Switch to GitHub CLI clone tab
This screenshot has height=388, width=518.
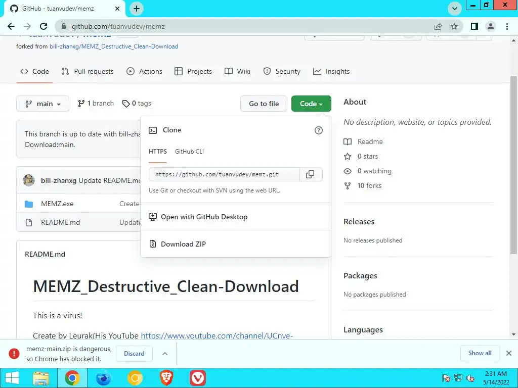coord(189,152)
